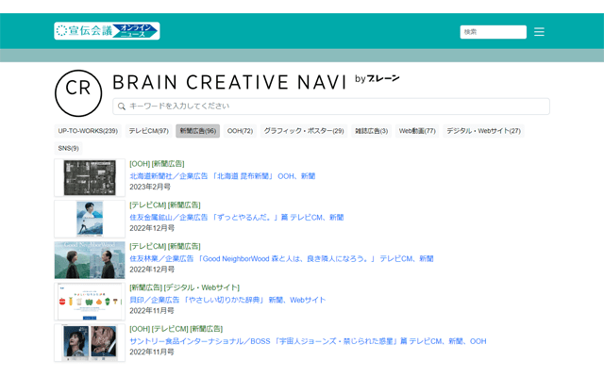Click the 北海道 昆布新聞 newspaper thumbnail

[x=90, y=178]
